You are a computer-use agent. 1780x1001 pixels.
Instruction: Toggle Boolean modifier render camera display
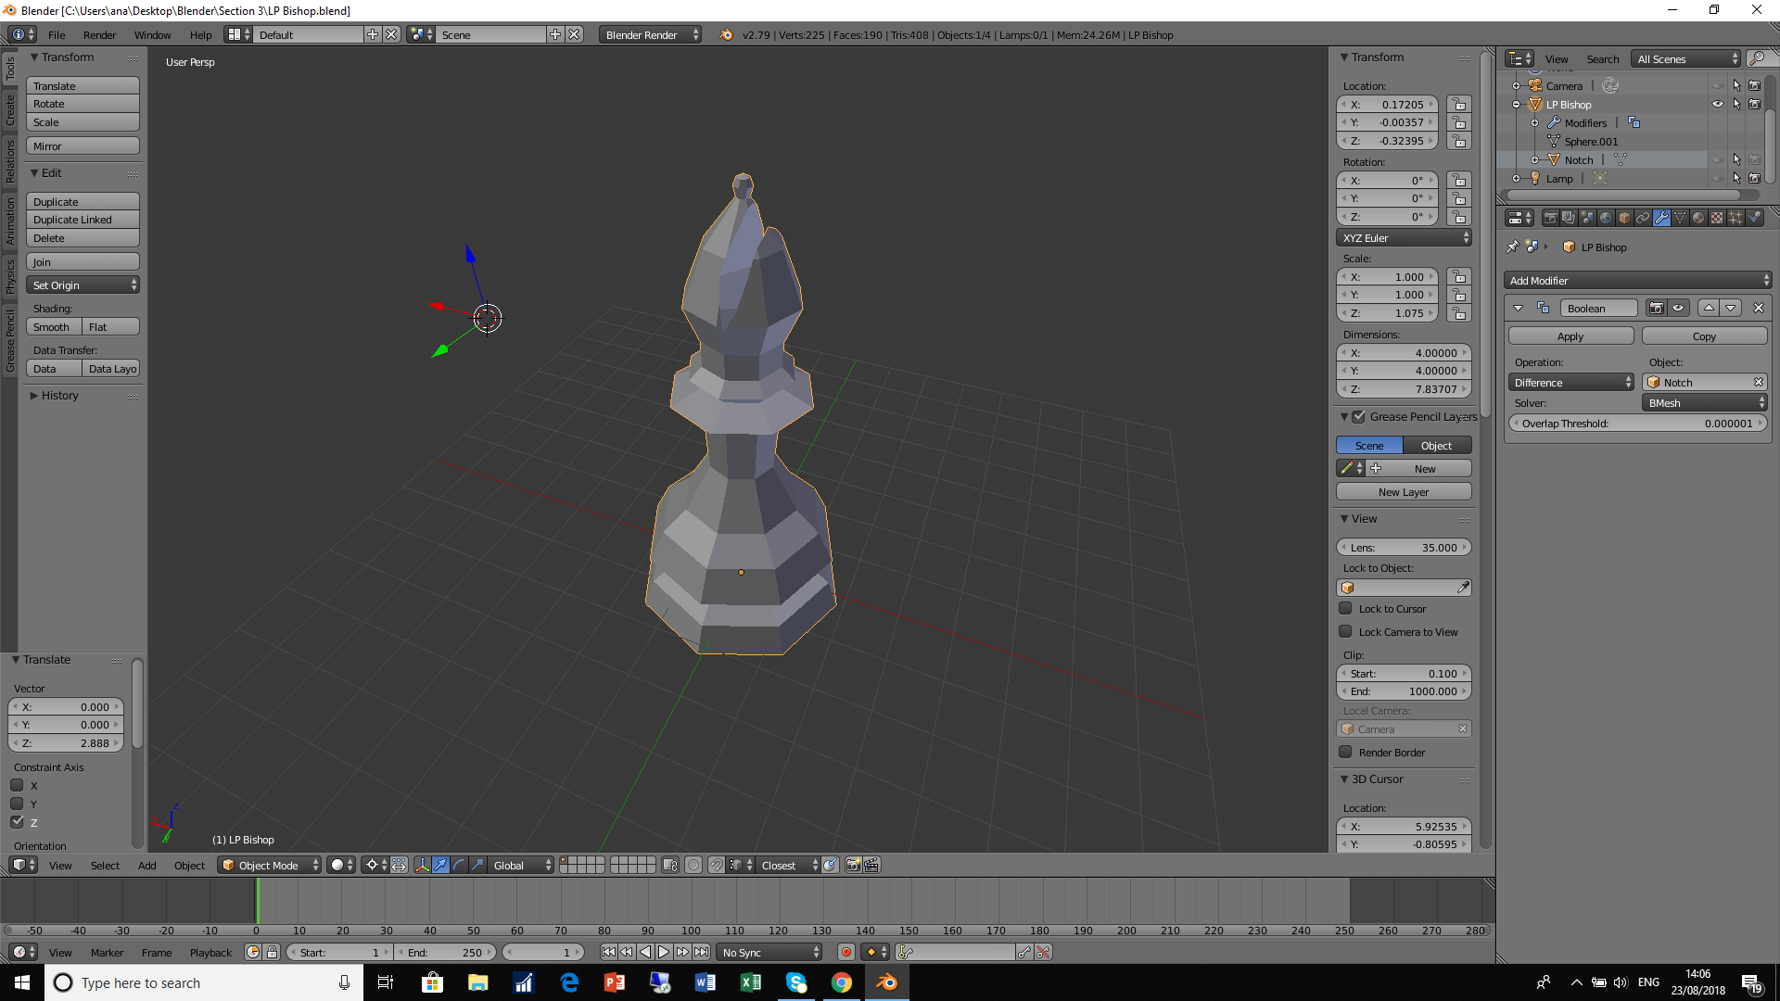pyautogui.click(x=1656, y=308)
